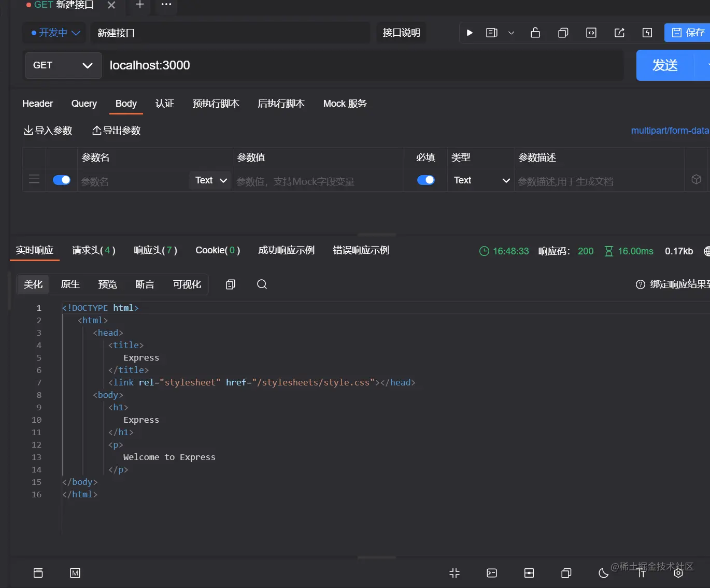Open the Mock 服务 tab
This screenshot has height=588, width=710.
345,104
